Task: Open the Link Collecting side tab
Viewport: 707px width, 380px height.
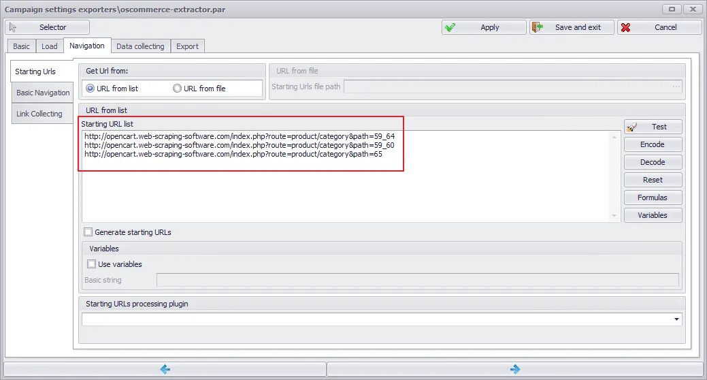Action: pyautogui.click(x=42, y=114)
